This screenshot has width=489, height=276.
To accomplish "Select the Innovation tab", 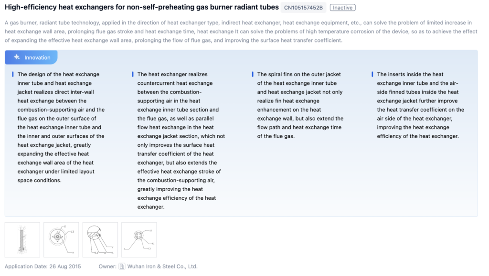I will [x=32, y=57].
